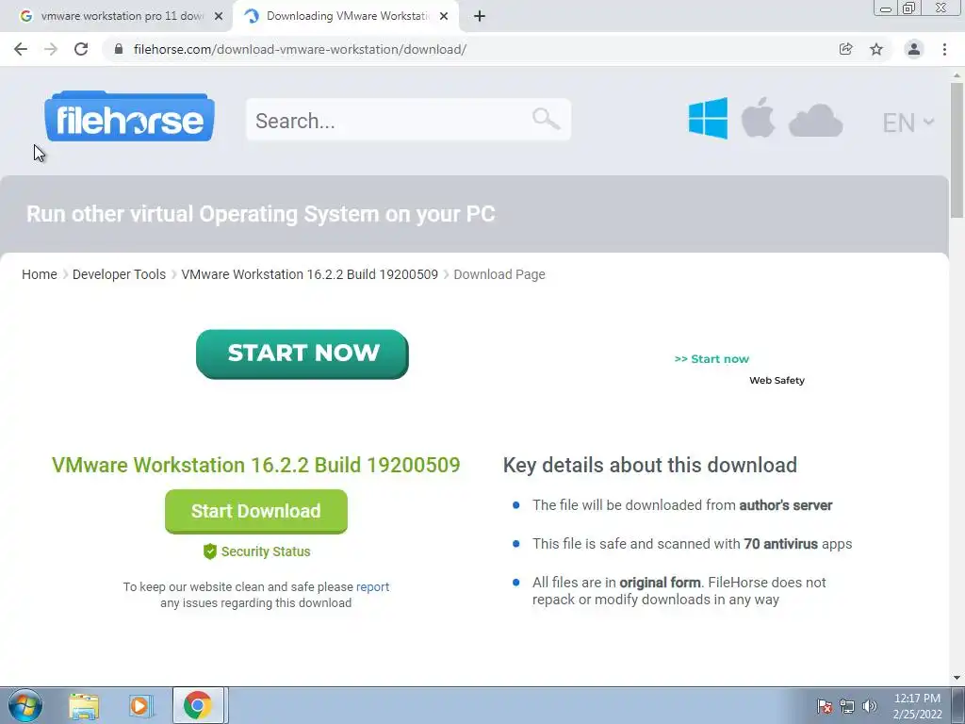Open VMware Workstation 16.2.2 breadcrumb link
Image resolution: width=965 pixels, height=724 pixels.
pyautogui.click(x=309, y=274)
